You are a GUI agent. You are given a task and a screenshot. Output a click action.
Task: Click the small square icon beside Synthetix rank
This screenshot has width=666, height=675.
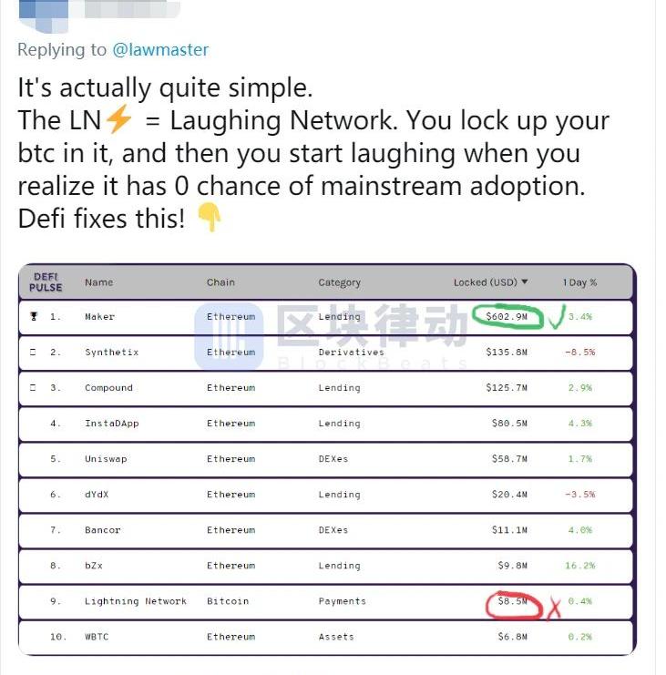[x=34, y=353]
